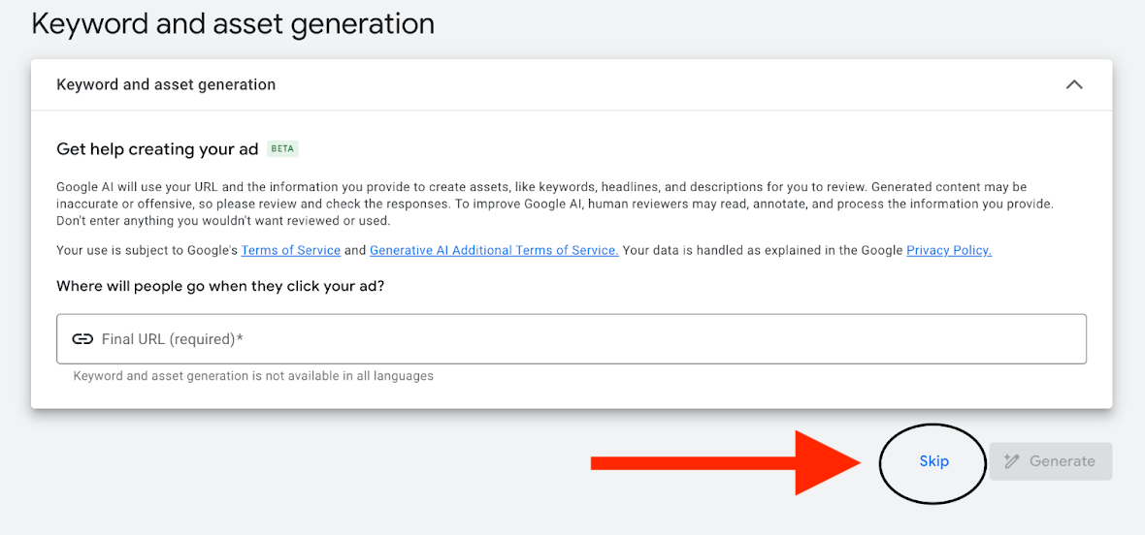Click the red arrow pointing to Skip
1145x535 pixels.
(728, 463)
